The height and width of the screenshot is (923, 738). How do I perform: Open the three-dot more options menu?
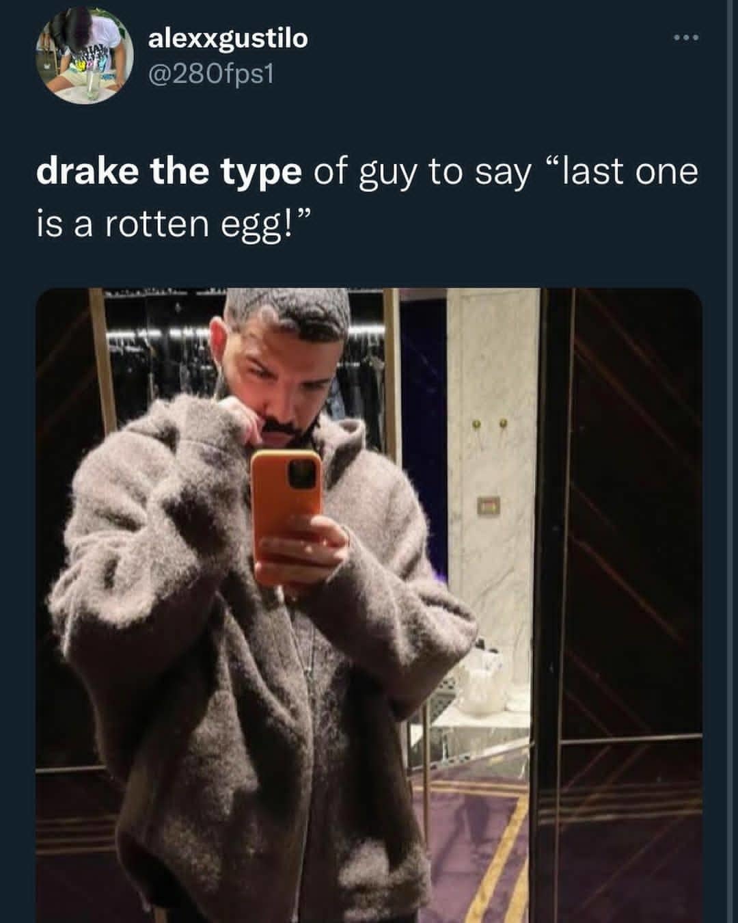[685, 38]
